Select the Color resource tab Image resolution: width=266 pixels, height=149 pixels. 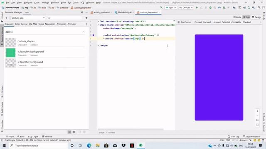17,24
